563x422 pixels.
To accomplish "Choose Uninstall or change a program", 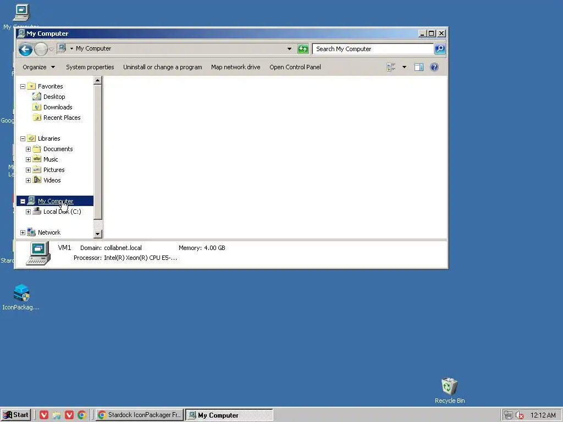I will pyautogui.click(x=163, y=67).
